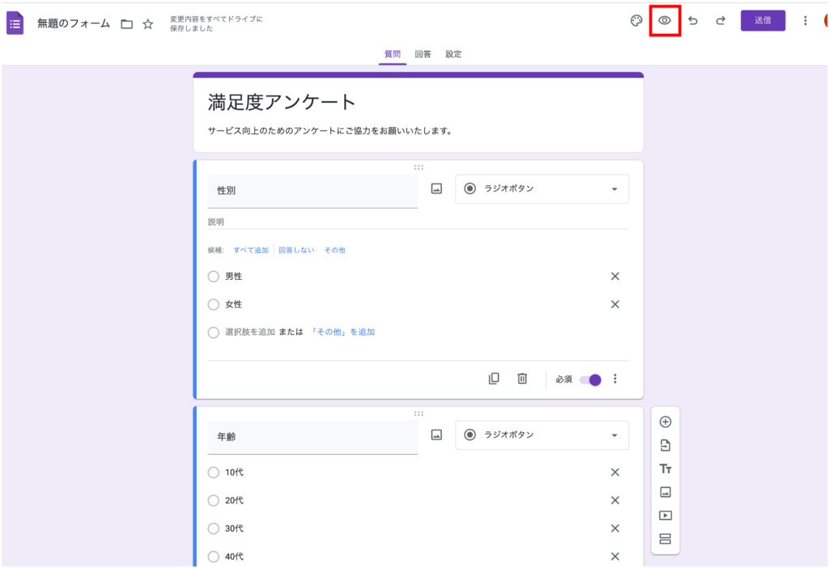This screenshot has height=568, width=829.
Task: Redo the last change
Action: pyautogui.click(x=721, y=20)
